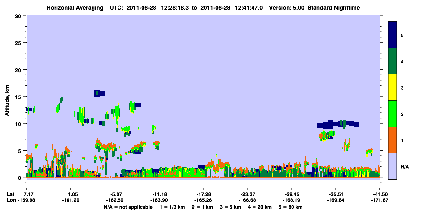Image resolution: width=422 pixels, height=216 pixels.
Task: Click the longitude value -166.68
Action: (247, 200)
